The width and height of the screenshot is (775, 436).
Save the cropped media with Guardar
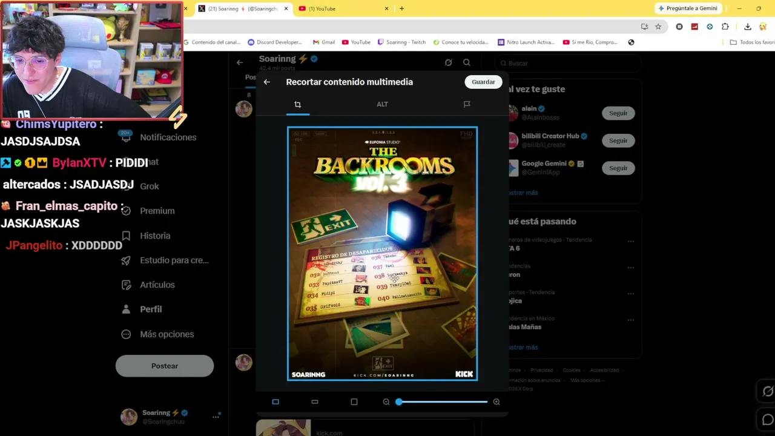(x=483, y=82)
